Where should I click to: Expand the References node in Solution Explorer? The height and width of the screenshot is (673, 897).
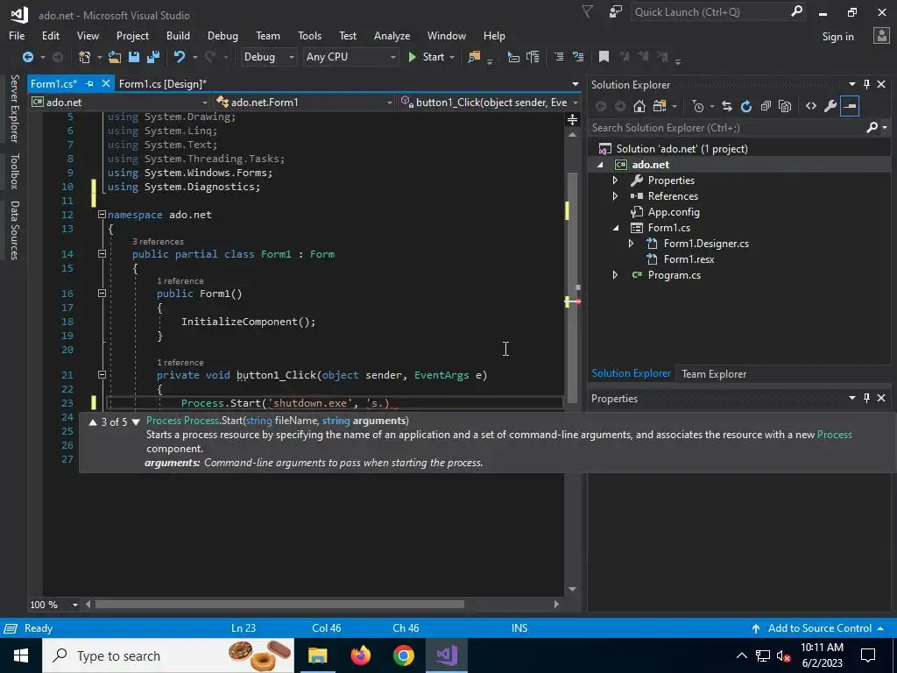[615, 196]
